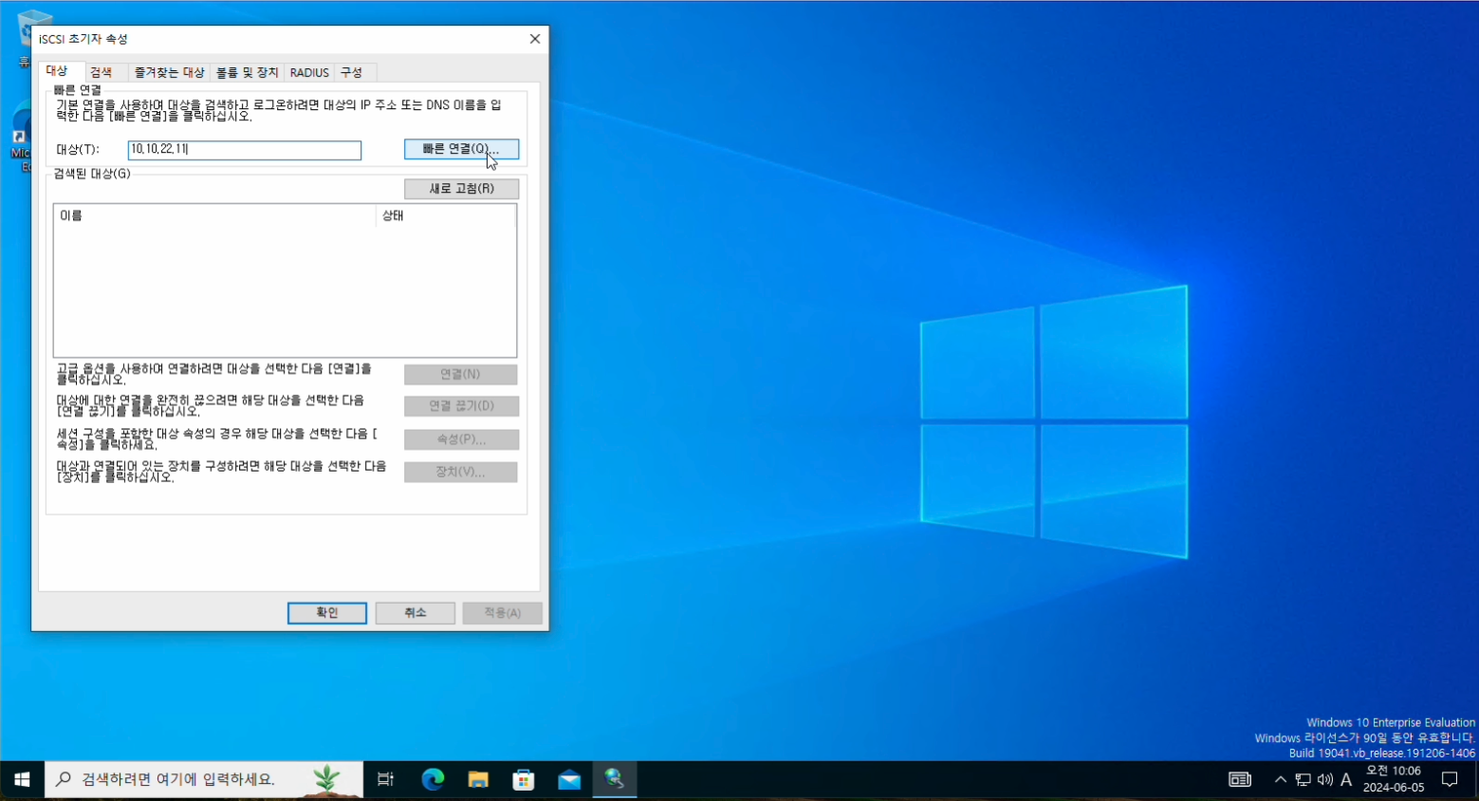Open File Explorer from the taskbar
Viewport: 1479px width, 801px height.
pyautogui.click(x=478, y=779)
